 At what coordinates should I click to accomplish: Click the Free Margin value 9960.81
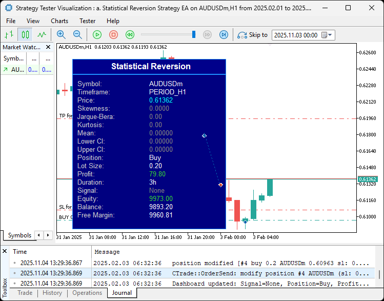[x=161, y=215]
